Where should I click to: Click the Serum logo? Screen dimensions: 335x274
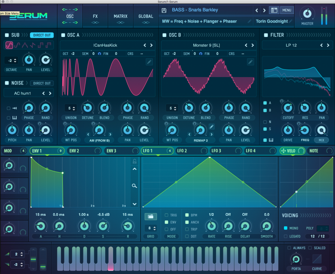coord(28,16)
